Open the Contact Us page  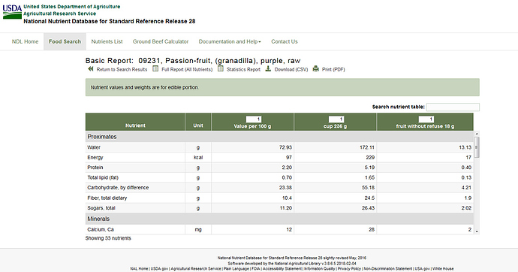click(x=285, y=41)
